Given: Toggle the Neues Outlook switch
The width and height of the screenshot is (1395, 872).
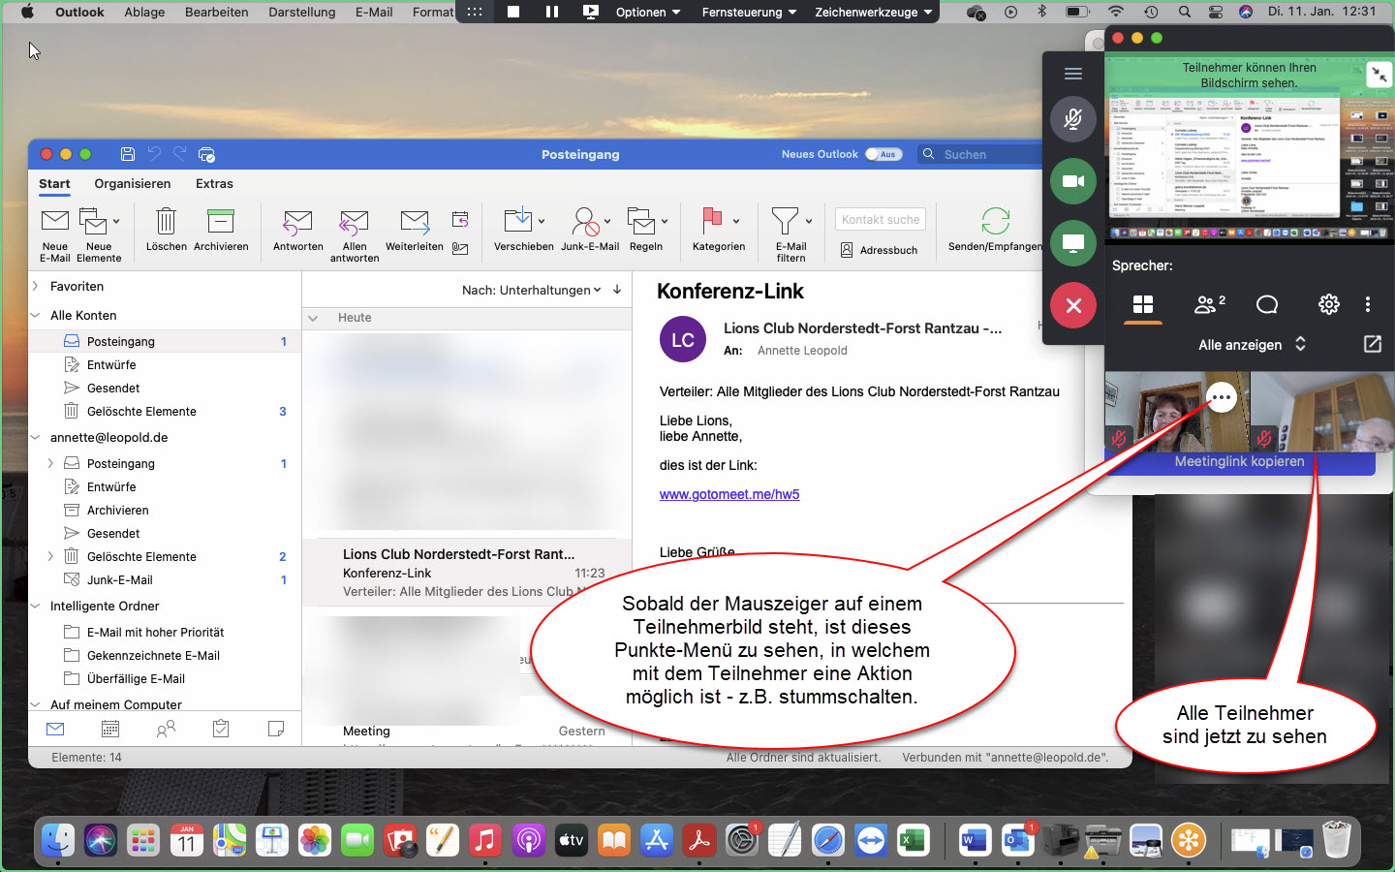Looking at the screenshot, I should point(883,154).
